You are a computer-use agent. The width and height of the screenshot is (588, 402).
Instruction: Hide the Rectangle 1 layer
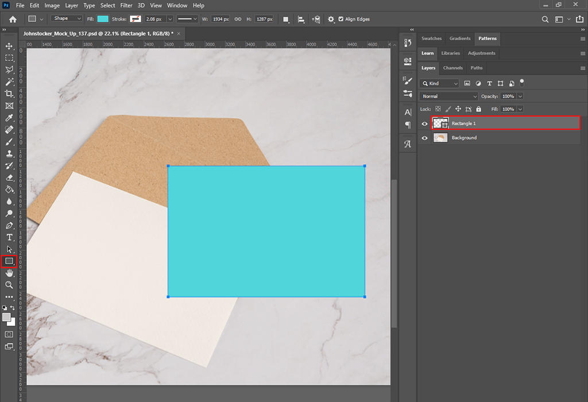[425, 123]
